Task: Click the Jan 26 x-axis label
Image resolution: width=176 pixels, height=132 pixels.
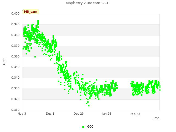Action: coord(107,114)
